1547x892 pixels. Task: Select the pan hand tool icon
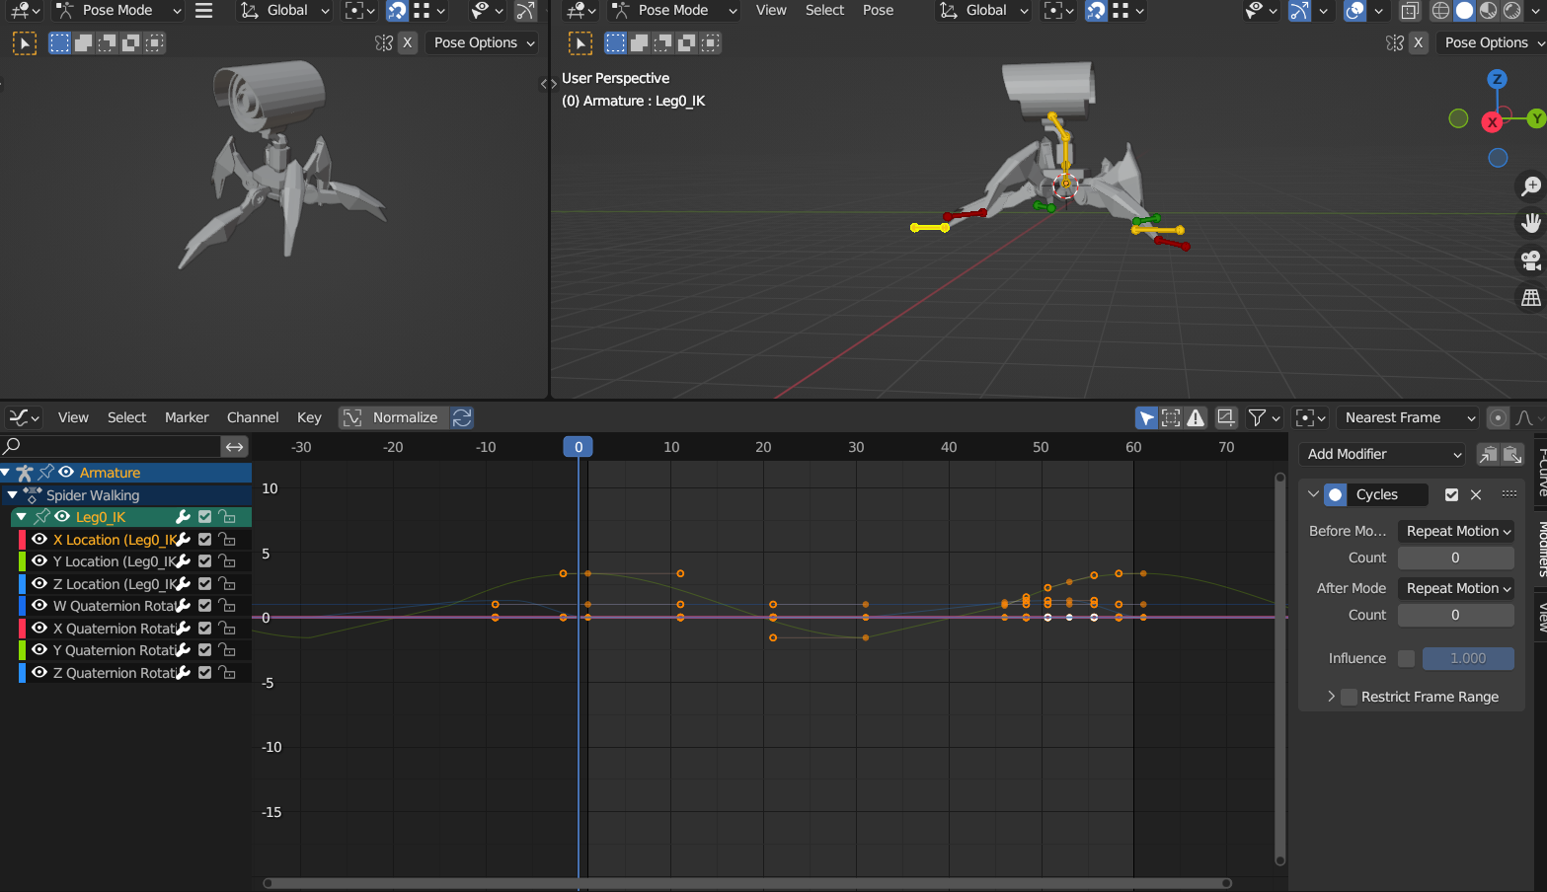(x=1530, y=223)
